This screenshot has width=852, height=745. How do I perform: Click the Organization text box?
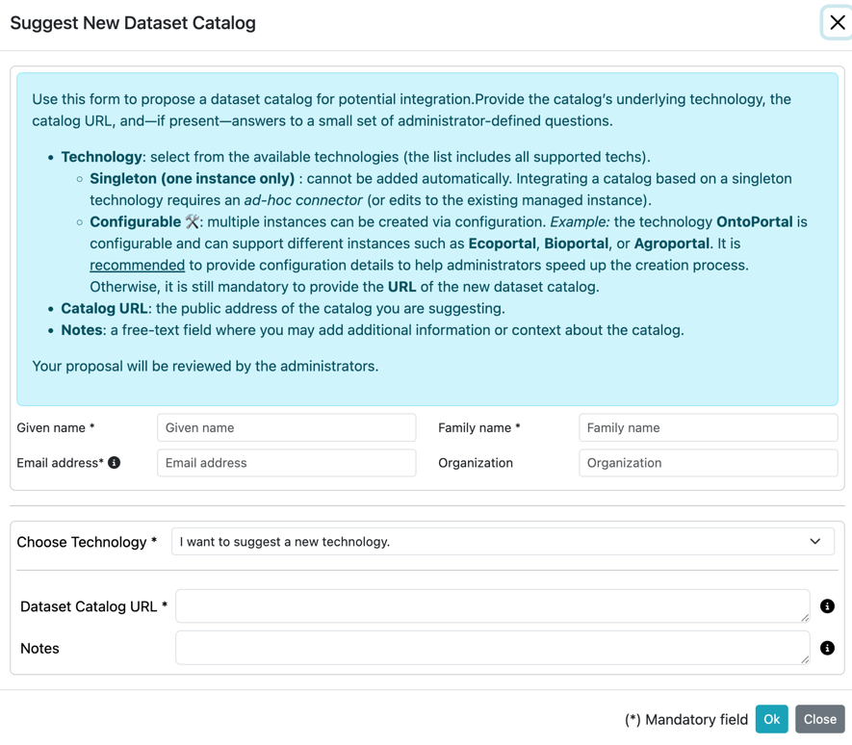point(708,462)
